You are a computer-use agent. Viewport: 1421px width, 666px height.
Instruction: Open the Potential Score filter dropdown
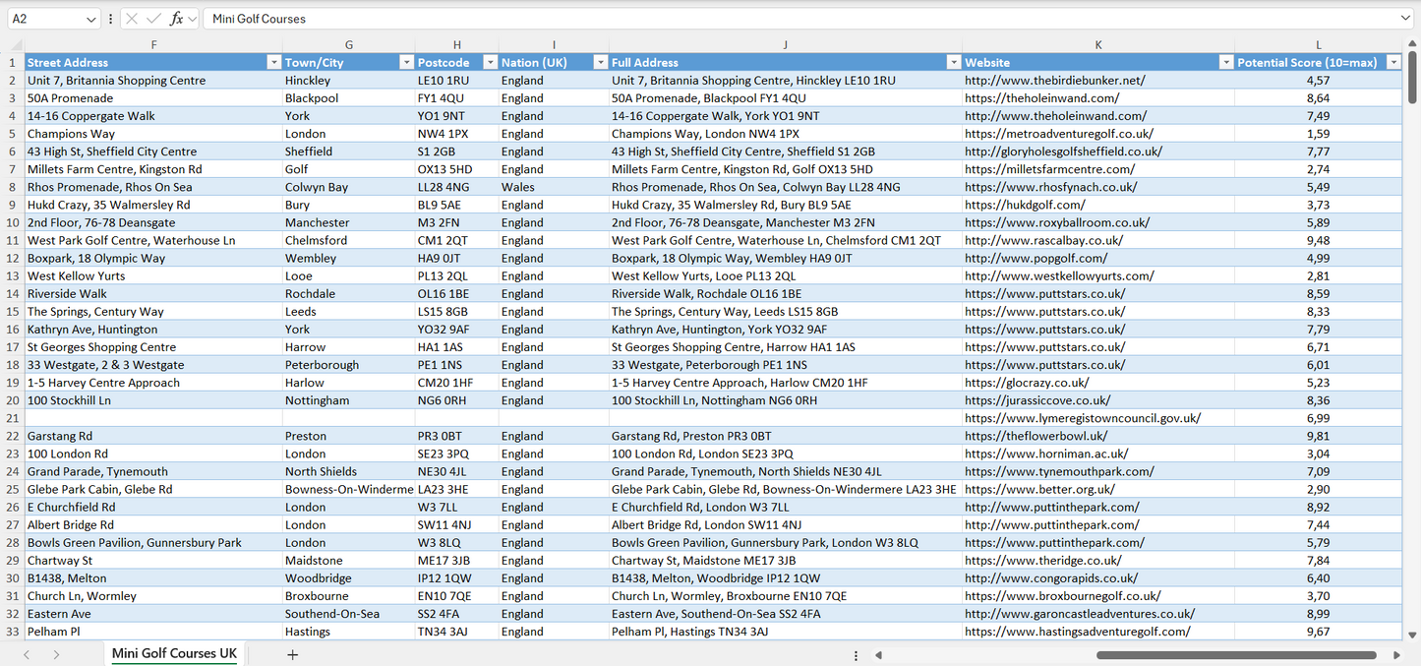[1392, 63]
